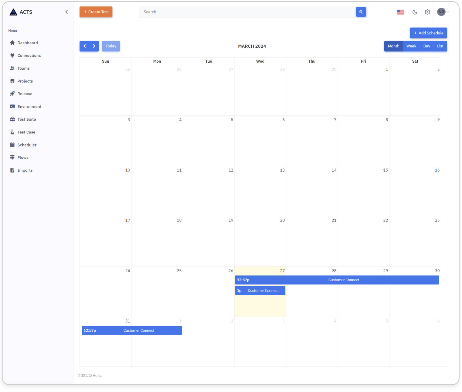Select date number 15
This screenshot has width=462, height=392.
click(385, 170)
